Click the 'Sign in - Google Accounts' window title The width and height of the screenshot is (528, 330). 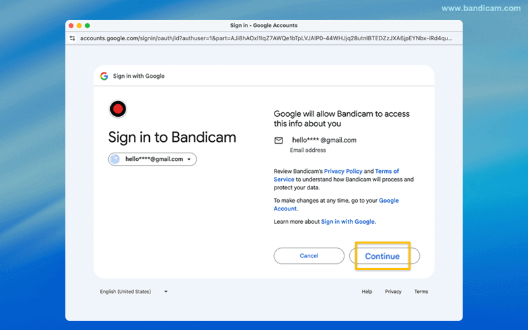click(x=263, y=26)
